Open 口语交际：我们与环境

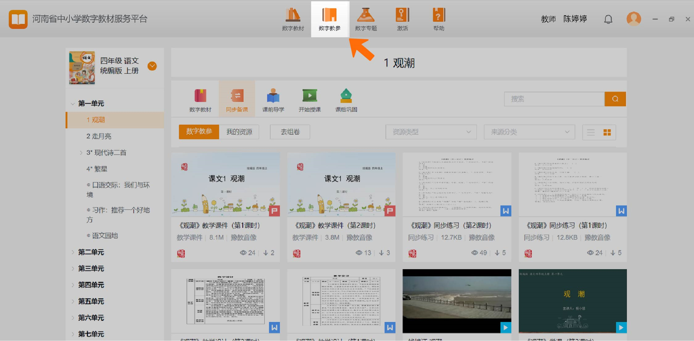[118, 189]
